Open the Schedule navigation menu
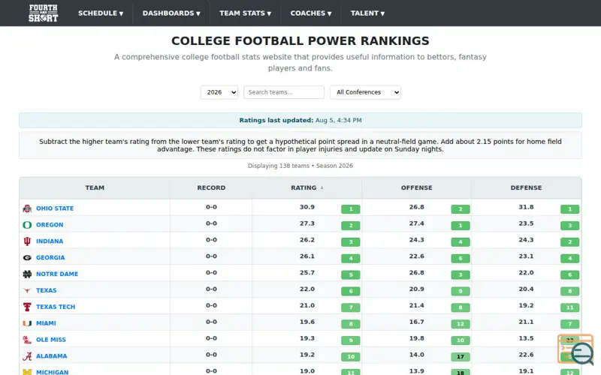The height and width of the screenshot is (375, 601). pos(101,13)
